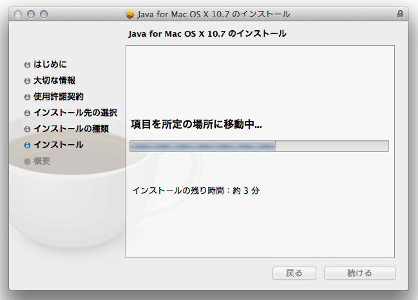The width and height of the screenshot is (418, 300).
Task: Click the package icon beside window title
Action: (x=130, y=14)
